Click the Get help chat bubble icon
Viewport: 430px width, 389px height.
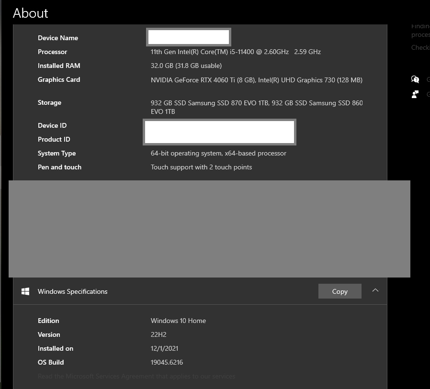[x=415, y=79]
